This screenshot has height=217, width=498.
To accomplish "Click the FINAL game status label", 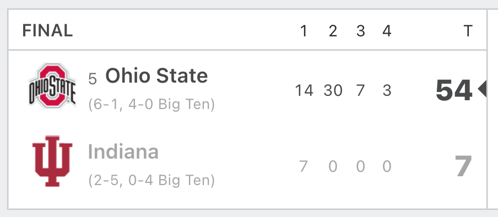I will (47, 31).
